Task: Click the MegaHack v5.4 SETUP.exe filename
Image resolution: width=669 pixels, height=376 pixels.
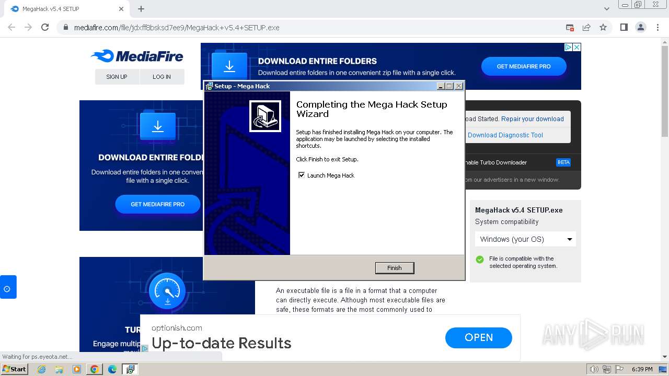Action: point(518,210)
